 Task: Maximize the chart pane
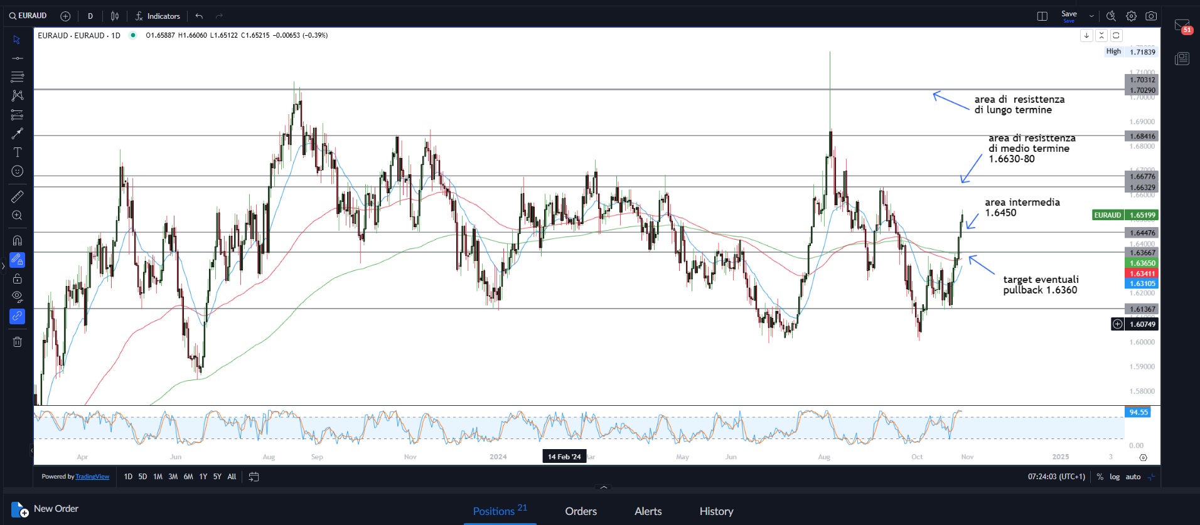pyautogui.click(x=1116, y=35)
